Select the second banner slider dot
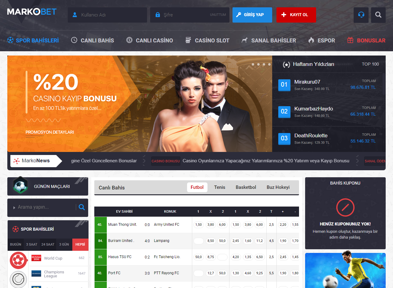The height and width of the screenshot is (288, 393). click(x=258, y=64)
